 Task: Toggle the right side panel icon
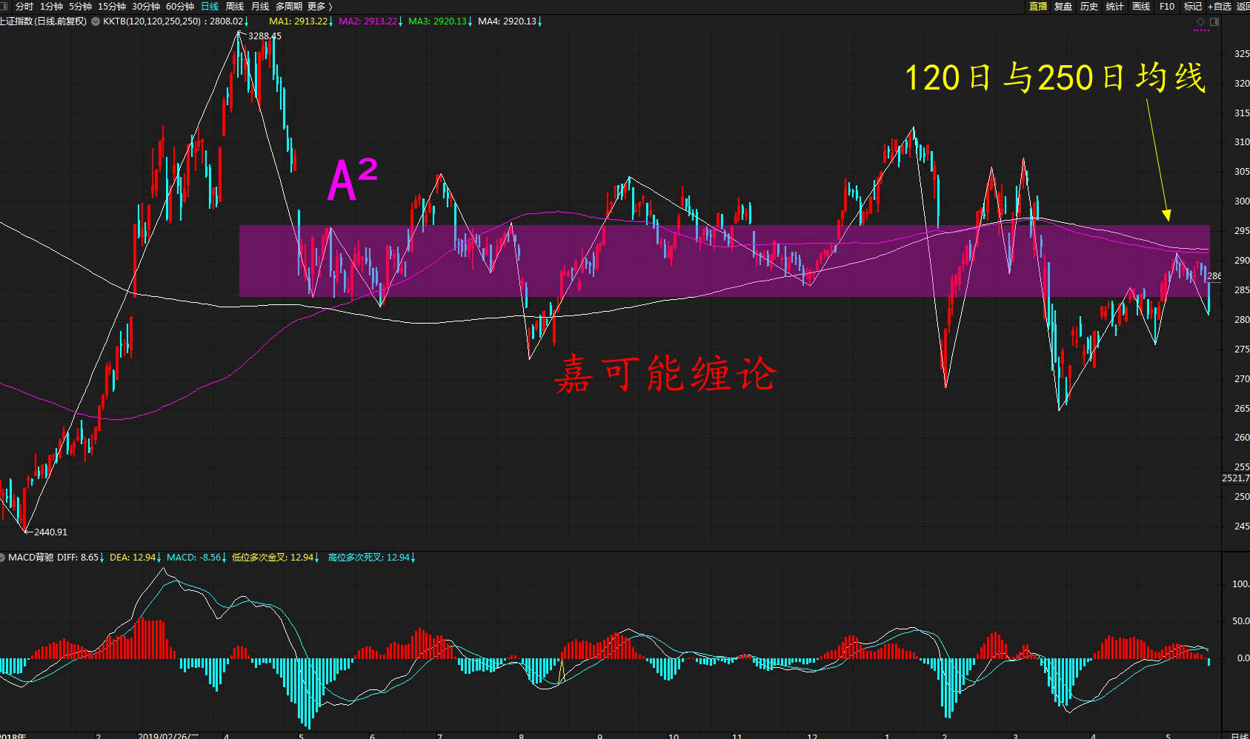point(1214,21)
